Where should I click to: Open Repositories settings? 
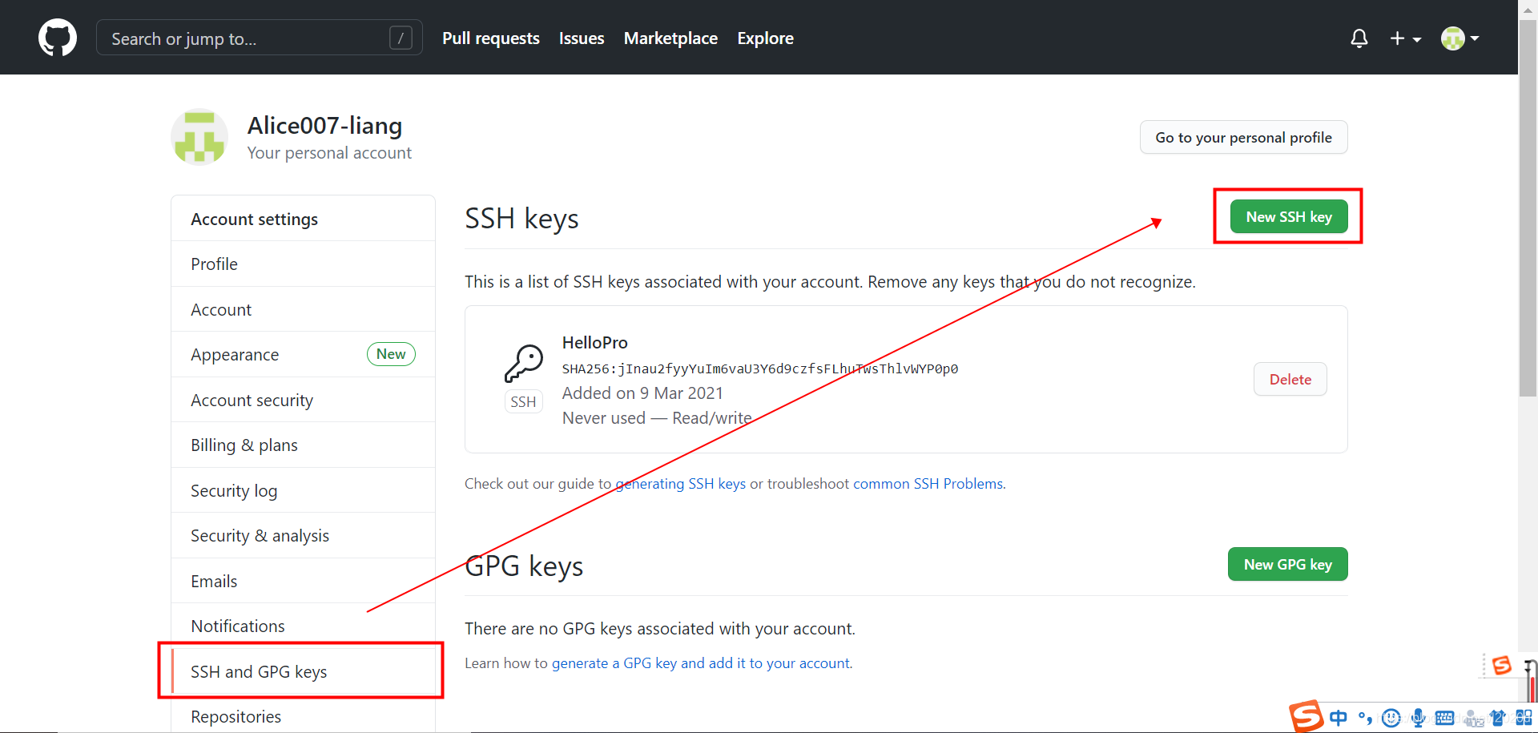point(303,716)
